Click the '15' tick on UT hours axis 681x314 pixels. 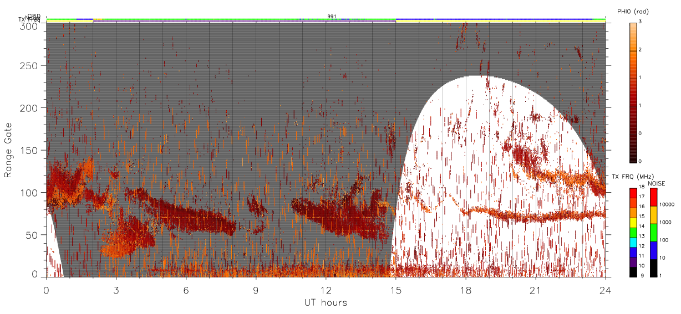(395, 290)
